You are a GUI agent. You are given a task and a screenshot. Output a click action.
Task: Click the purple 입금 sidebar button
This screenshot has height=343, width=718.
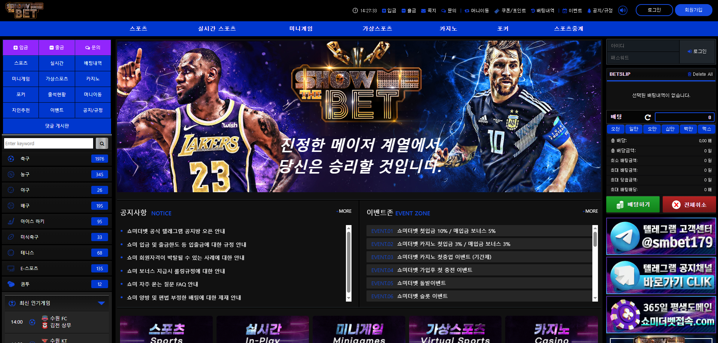pyautogui.click(x=21, y=47)
